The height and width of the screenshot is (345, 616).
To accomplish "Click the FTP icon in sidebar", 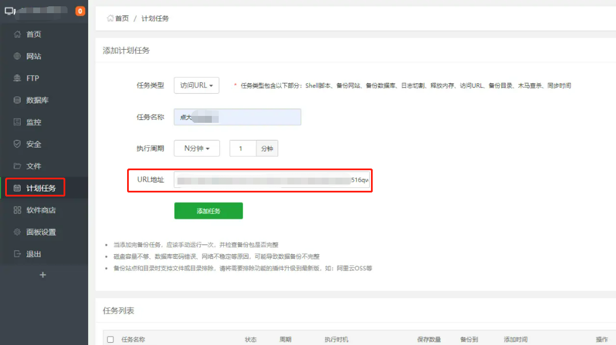I will 17,78.
